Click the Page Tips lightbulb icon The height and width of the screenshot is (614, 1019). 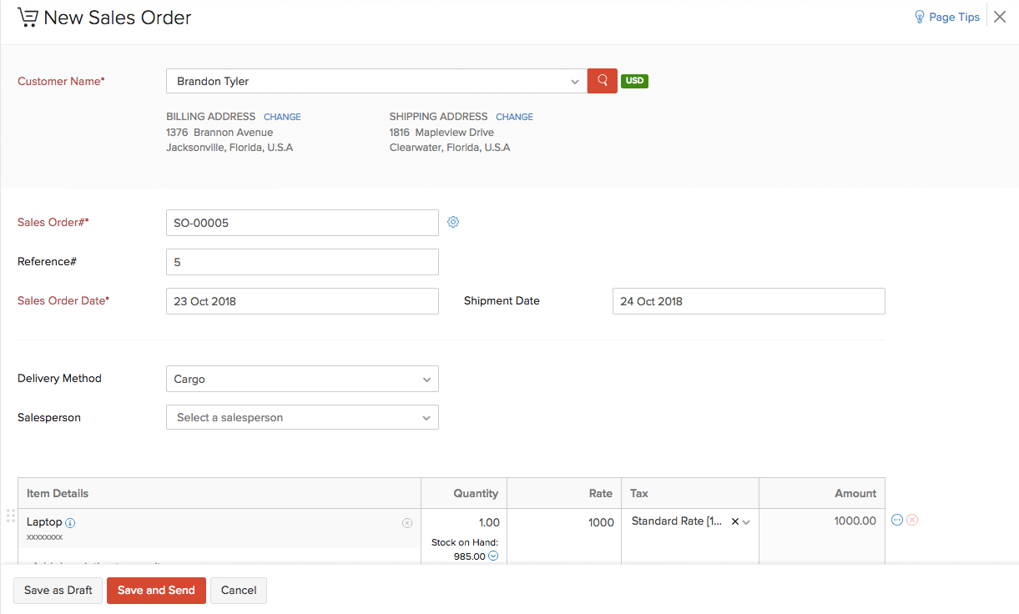pos(920,17)
